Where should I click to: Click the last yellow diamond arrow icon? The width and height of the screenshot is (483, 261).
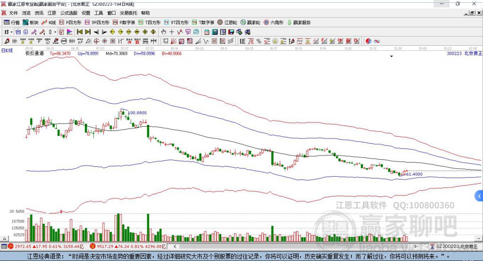153,32
